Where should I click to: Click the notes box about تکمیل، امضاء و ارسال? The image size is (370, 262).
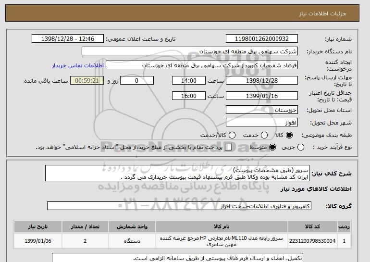(177, 258)
